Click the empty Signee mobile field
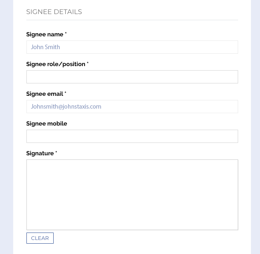 (x=132, y=136)
